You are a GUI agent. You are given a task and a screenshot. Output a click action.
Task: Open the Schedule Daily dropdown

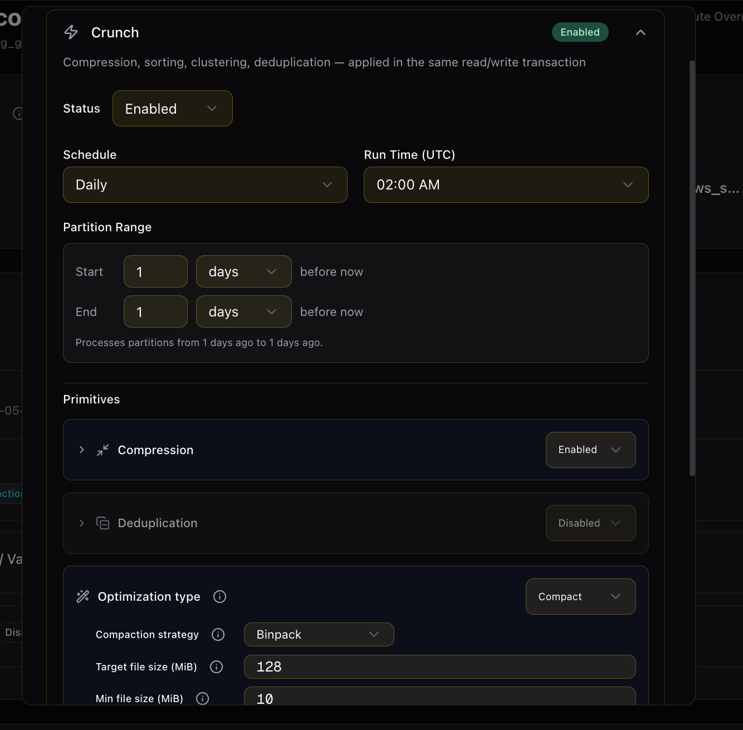coord(205,185)
